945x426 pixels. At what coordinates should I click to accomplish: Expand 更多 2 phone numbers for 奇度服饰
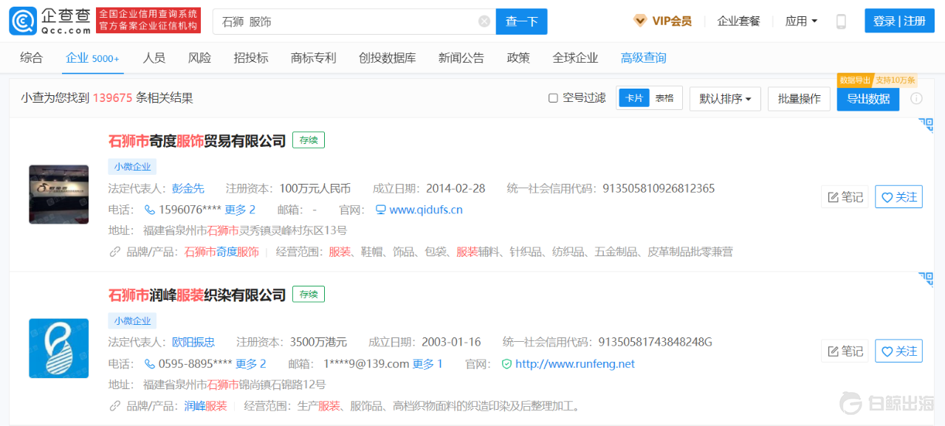(x=240, y=210)
